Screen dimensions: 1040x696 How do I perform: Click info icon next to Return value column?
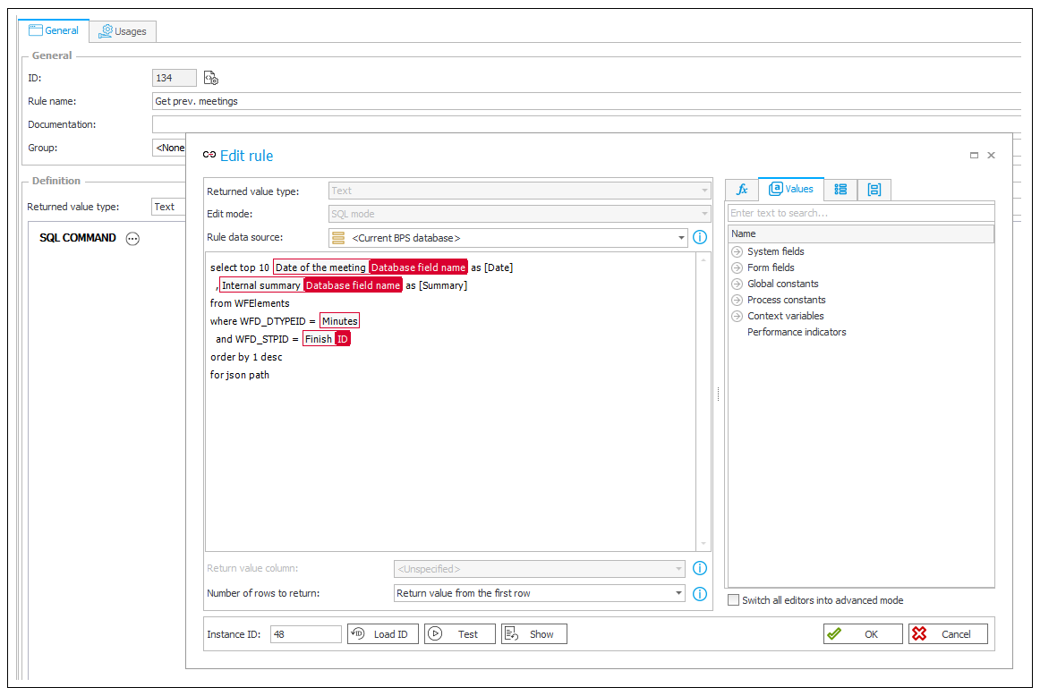tap(700, 568)
